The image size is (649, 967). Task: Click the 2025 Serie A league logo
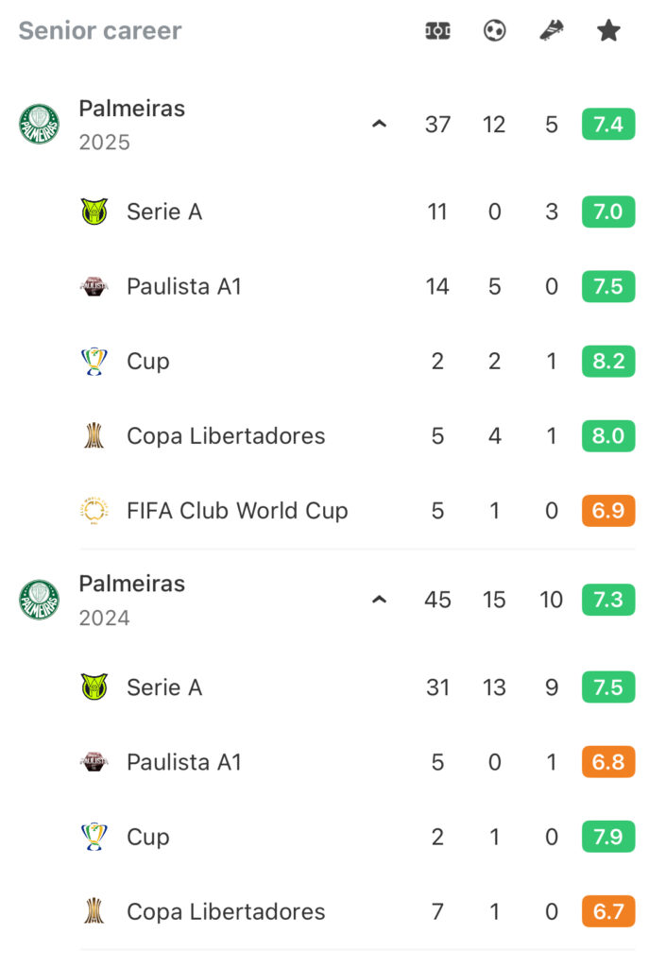[94, 212]
